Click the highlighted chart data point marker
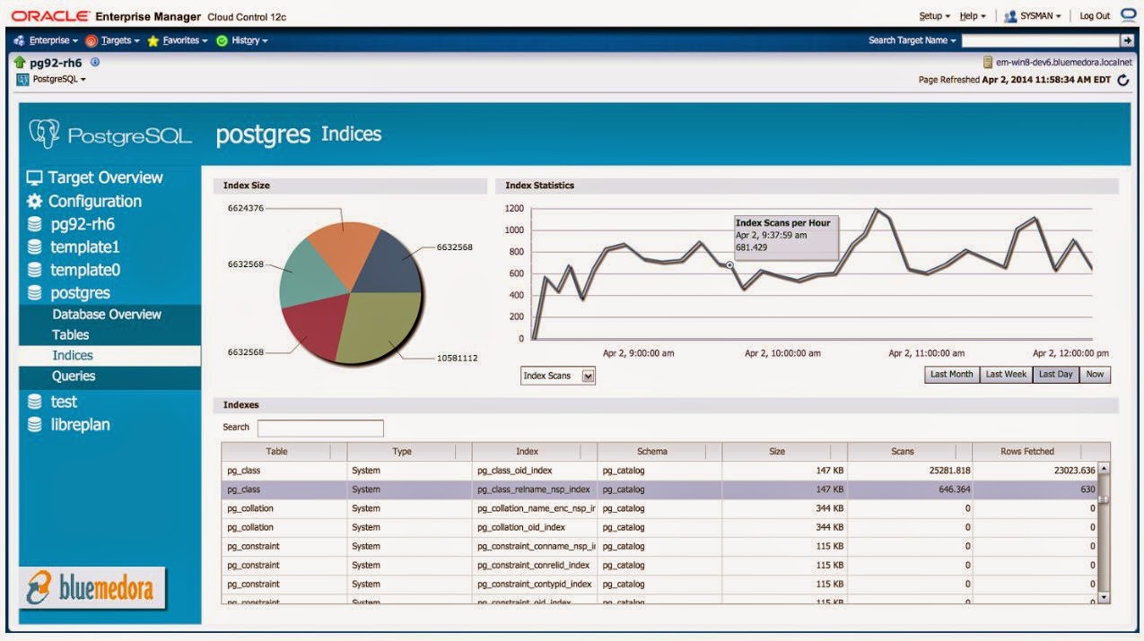1144x641 pixels. (729, 264)
